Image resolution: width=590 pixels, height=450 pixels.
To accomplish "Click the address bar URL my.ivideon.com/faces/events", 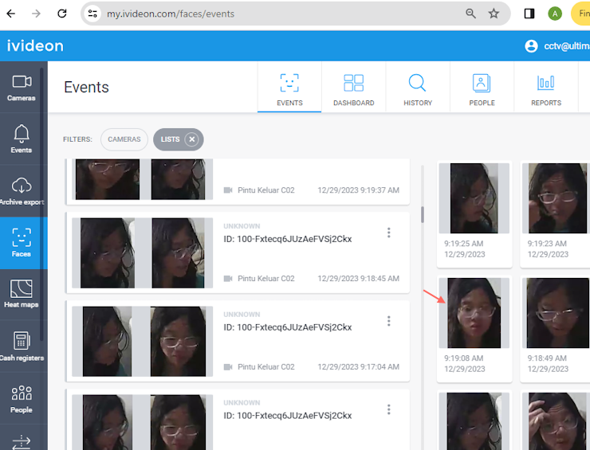I will [171, 14].
